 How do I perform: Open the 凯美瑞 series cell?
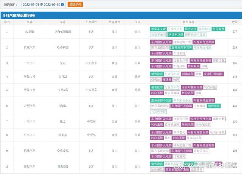pos(63,135)
